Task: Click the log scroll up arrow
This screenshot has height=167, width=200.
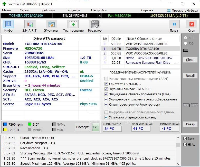Action: 178,138
